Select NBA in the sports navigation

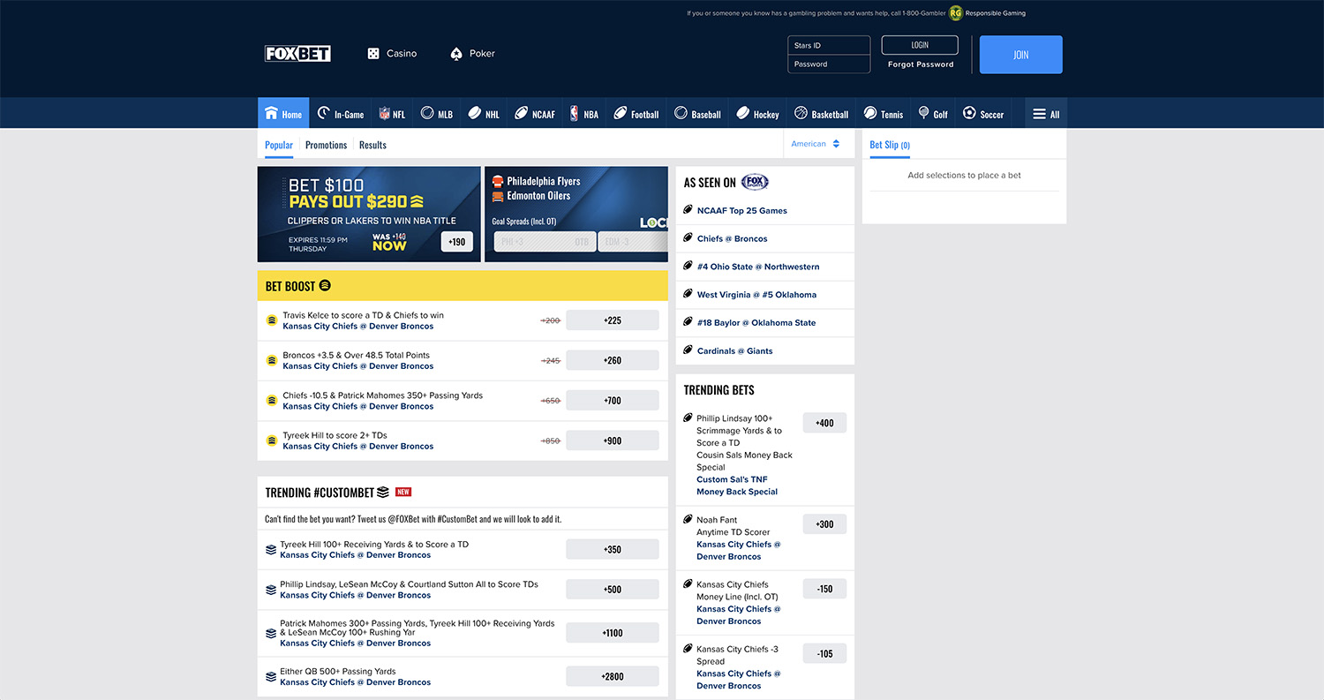click(584, 114)
